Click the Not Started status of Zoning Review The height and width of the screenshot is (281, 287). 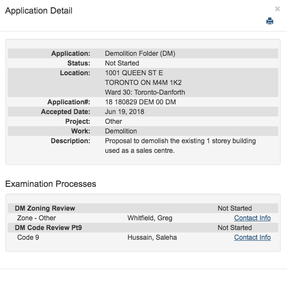235,208
